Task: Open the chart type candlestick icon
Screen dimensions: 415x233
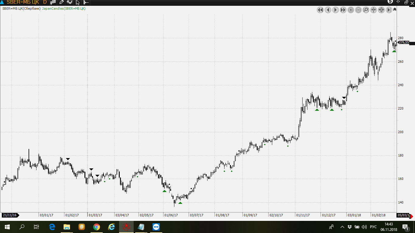Action: click(x=53, y=2)
